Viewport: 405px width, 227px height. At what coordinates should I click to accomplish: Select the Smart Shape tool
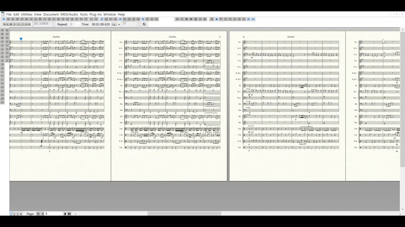tap(49, 19)
